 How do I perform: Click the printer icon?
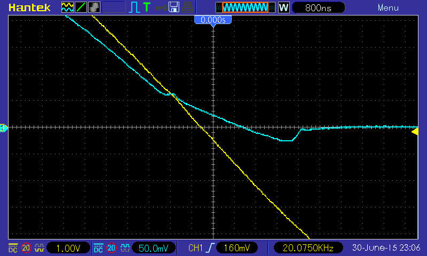click(x=188, y=7)
